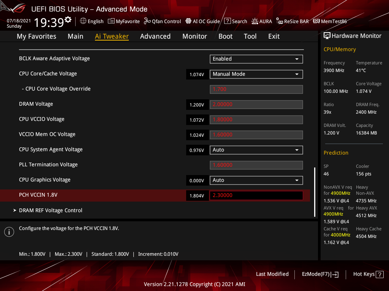Screen dimensions: 389x291
Task: Switch to EzMode with F7 button
Action: tap(320, 274)
